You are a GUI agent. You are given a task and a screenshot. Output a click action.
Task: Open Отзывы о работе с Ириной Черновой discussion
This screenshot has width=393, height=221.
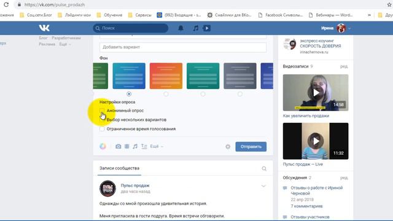coord(317,190)
